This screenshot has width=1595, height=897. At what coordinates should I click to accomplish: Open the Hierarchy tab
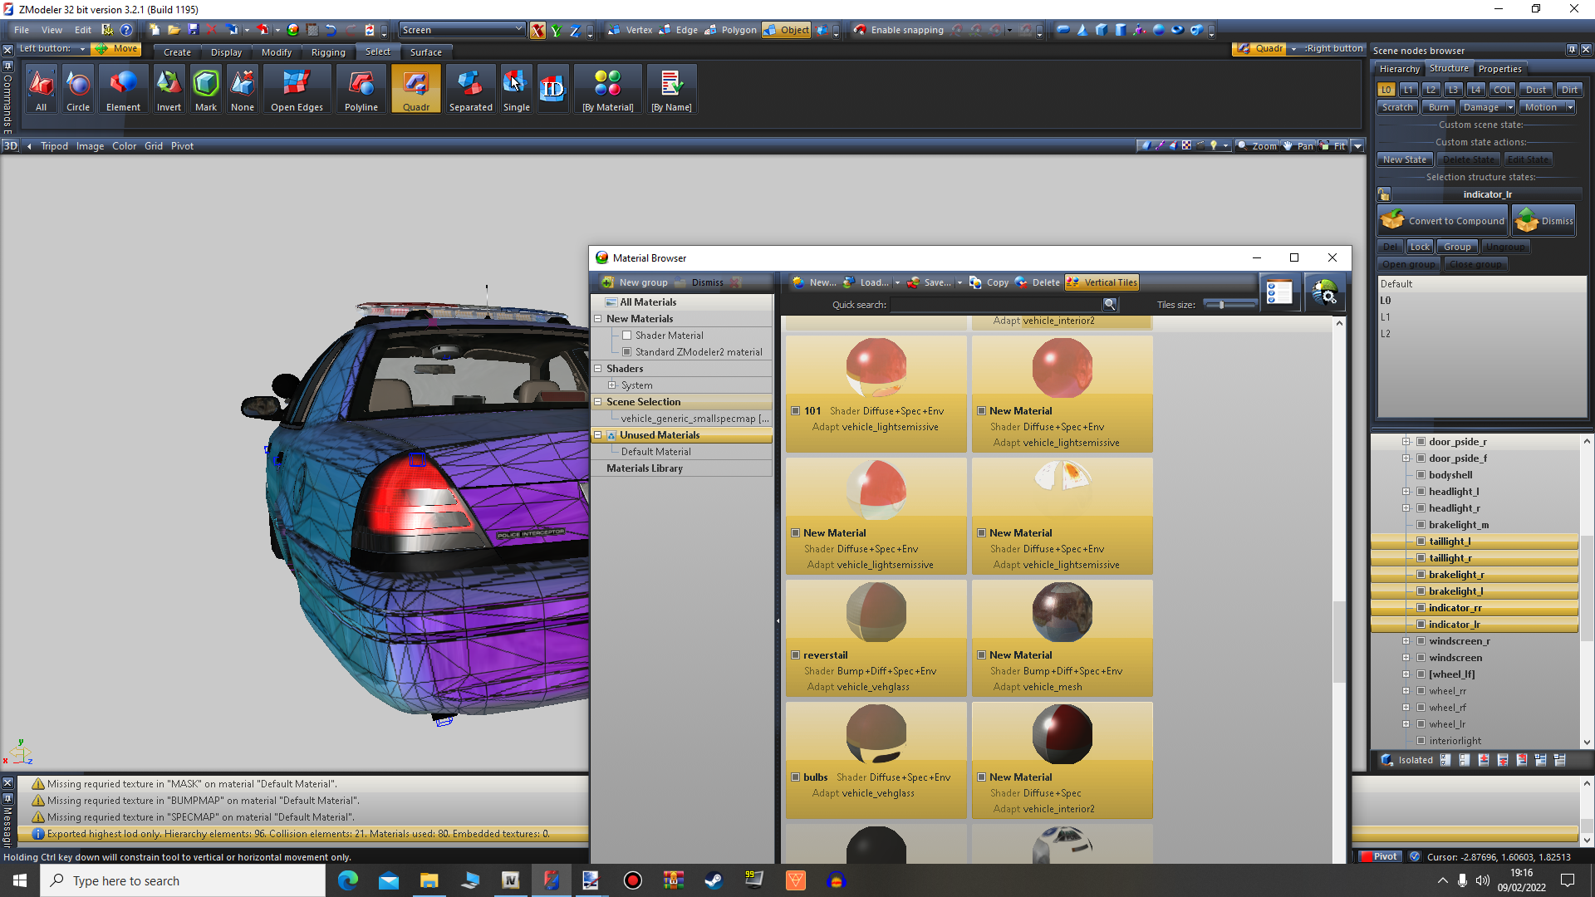[1399, 69]
